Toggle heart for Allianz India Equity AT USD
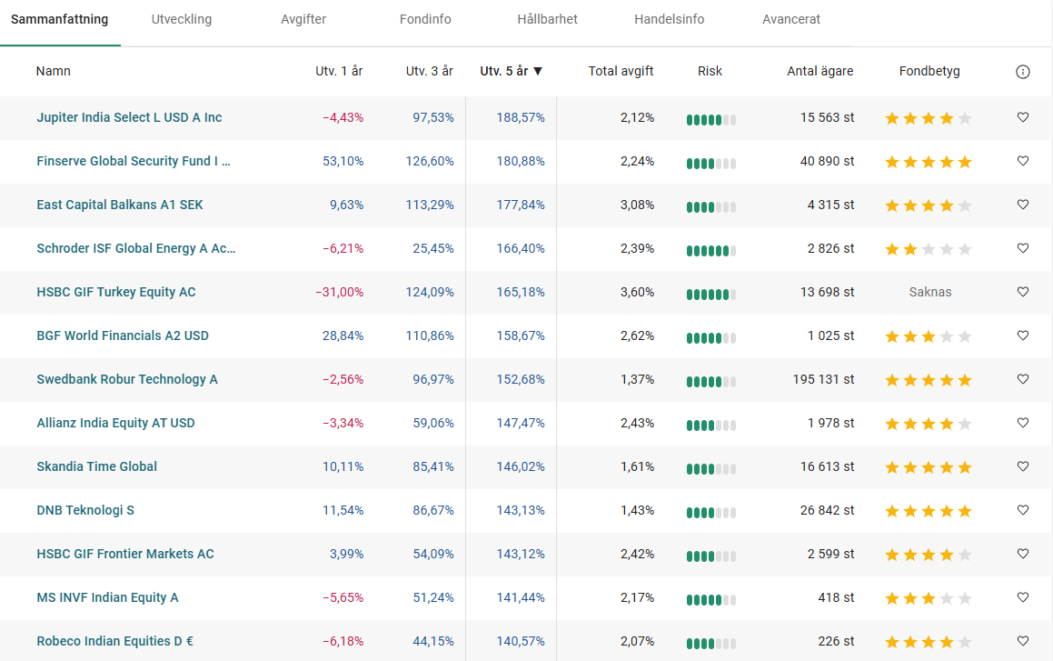 click(1023, 423)
